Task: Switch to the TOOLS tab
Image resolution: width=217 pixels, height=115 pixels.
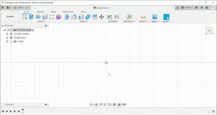Action: click(83, 12)
